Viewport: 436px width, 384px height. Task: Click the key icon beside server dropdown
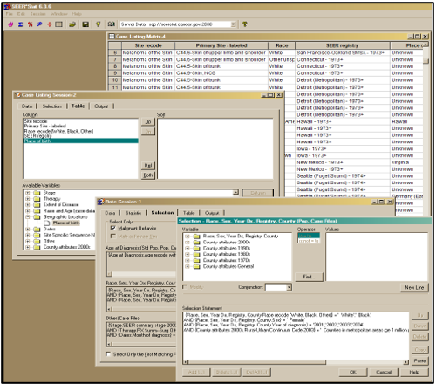coord(245,24)
